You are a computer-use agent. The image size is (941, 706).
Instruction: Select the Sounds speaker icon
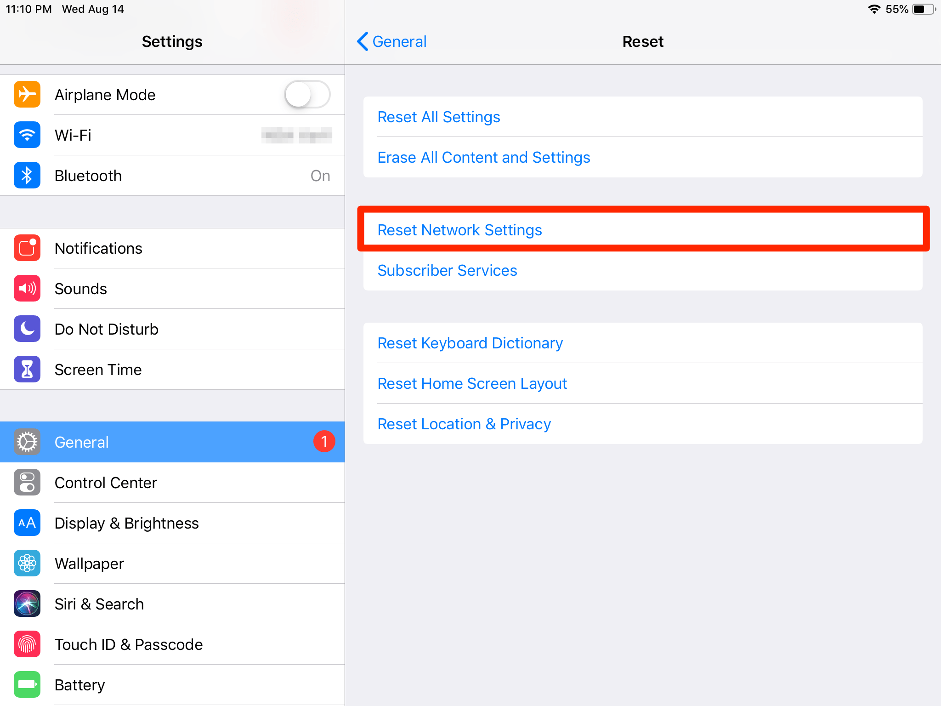pos(27,289)
